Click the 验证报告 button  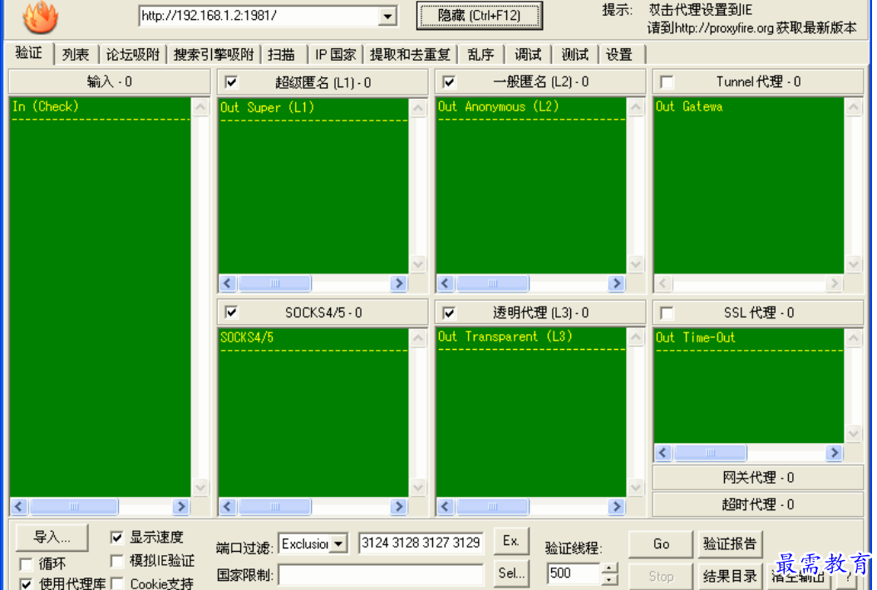pos(730,544)
